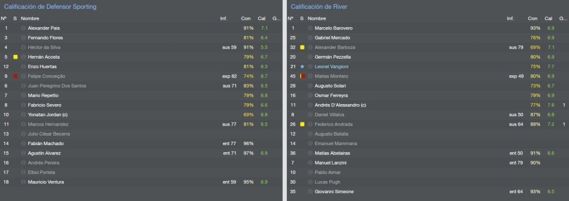Viewport: 569px width, 201px height.
Task: Click yellow card icon for Hernán Acosta
Action: 15,57
